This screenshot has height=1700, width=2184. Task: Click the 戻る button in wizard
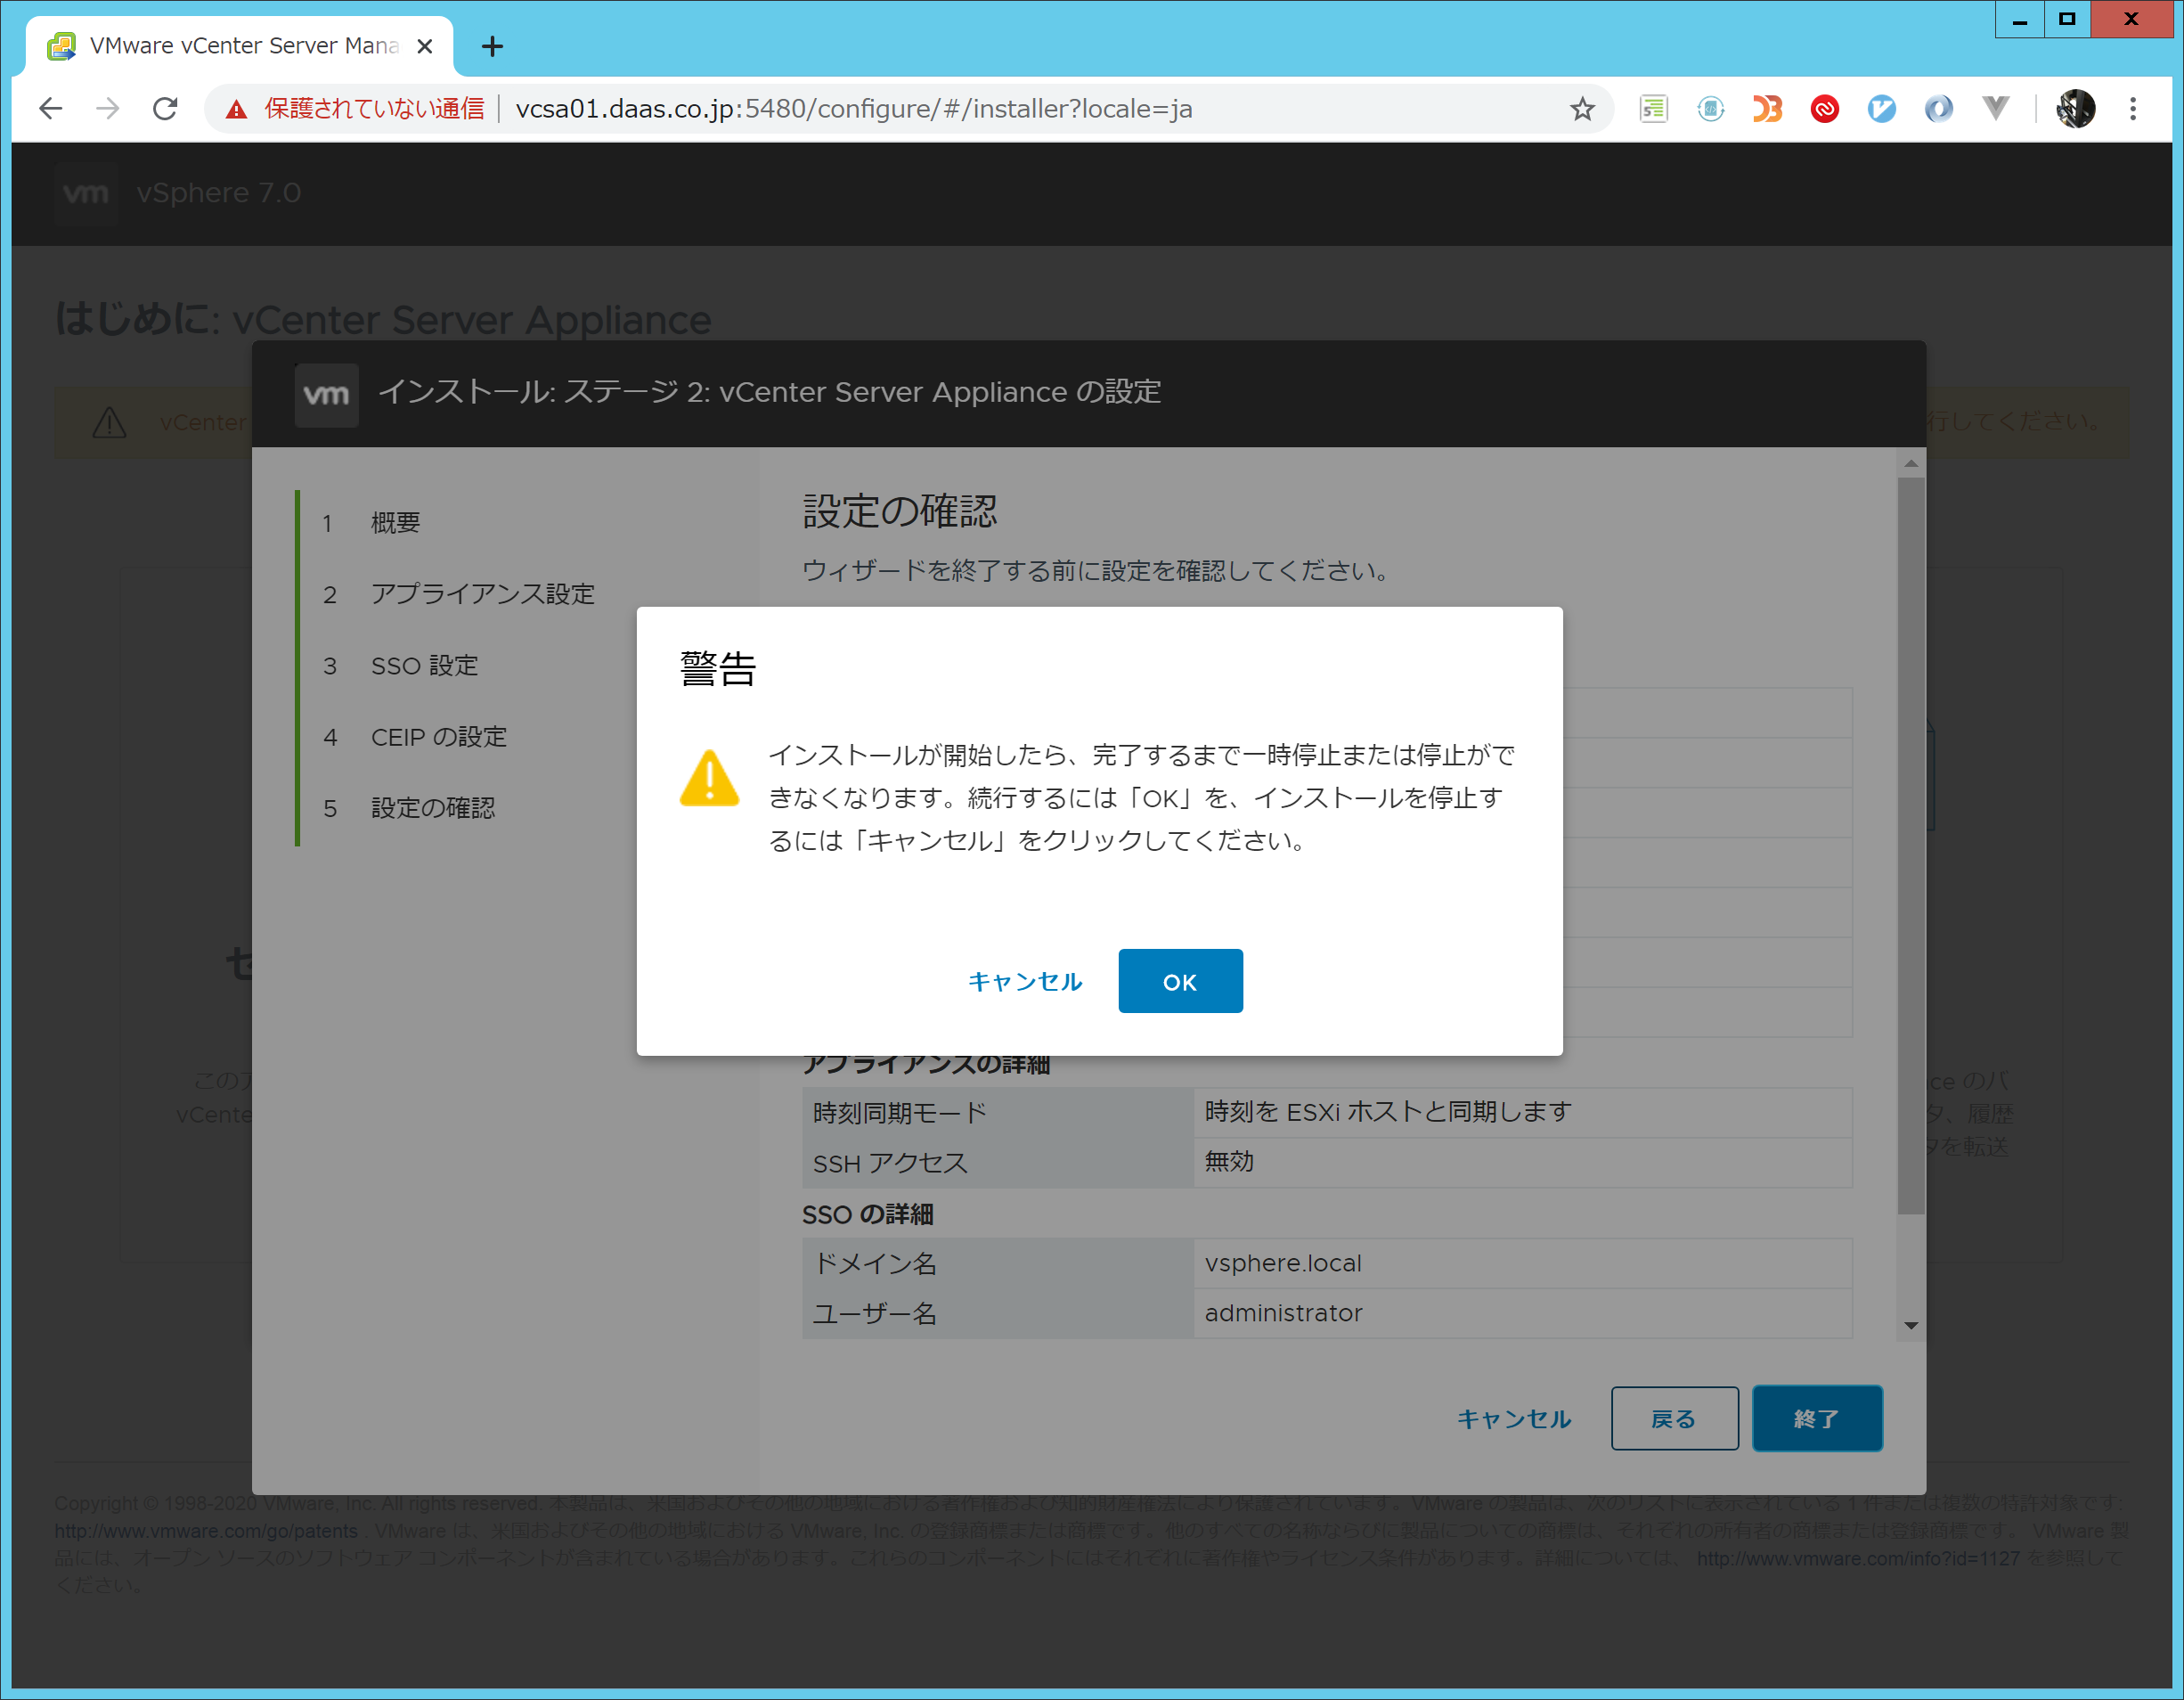tap(1674, 1418)
